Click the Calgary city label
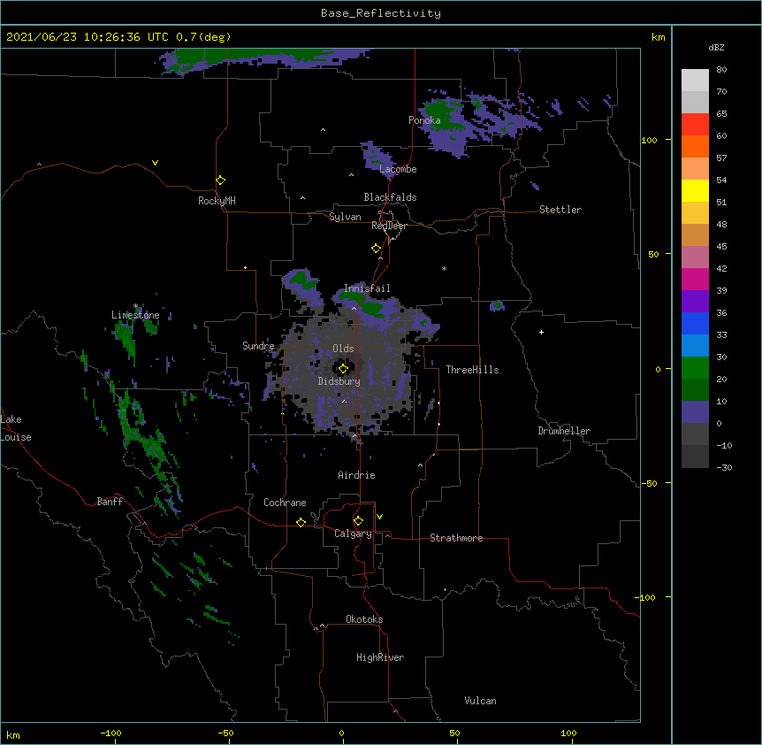This screenshot has width=762, height=745. click(x=353, y=534)
